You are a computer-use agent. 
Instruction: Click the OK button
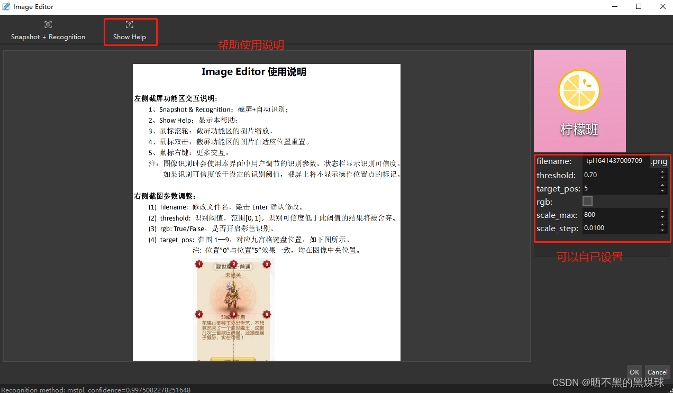[x=634, y=372]
